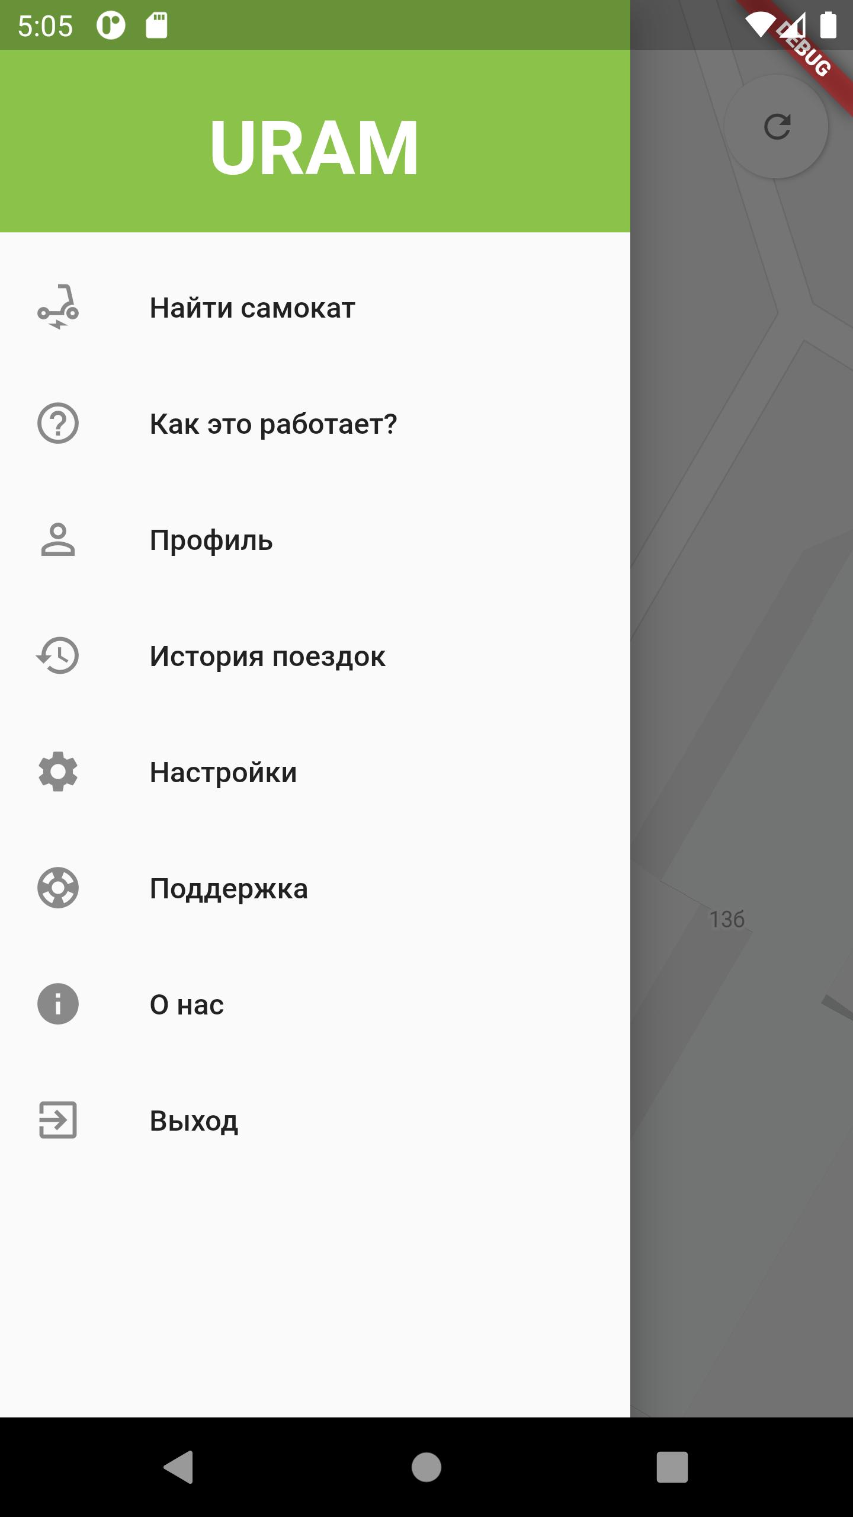Tap 'Выход' to log out
Screen dimensions: 853x1517
pos(315,1121)
